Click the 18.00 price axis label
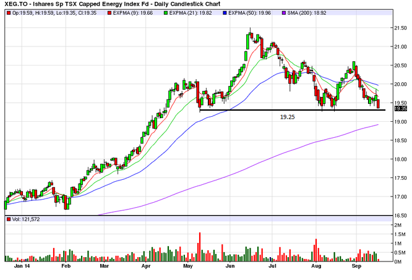The width and height of the screenshot is (412, 280). point(400,159)
